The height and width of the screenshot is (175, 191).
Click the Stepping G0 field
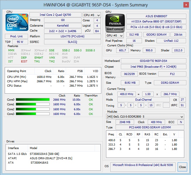click(x=63, y=20)
